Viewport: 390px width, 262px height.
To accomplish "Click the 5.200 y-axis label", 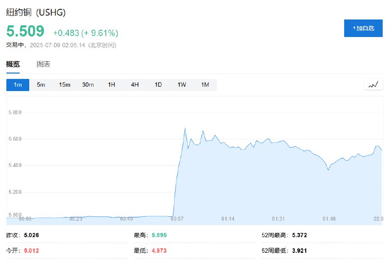I will (15, 192).
